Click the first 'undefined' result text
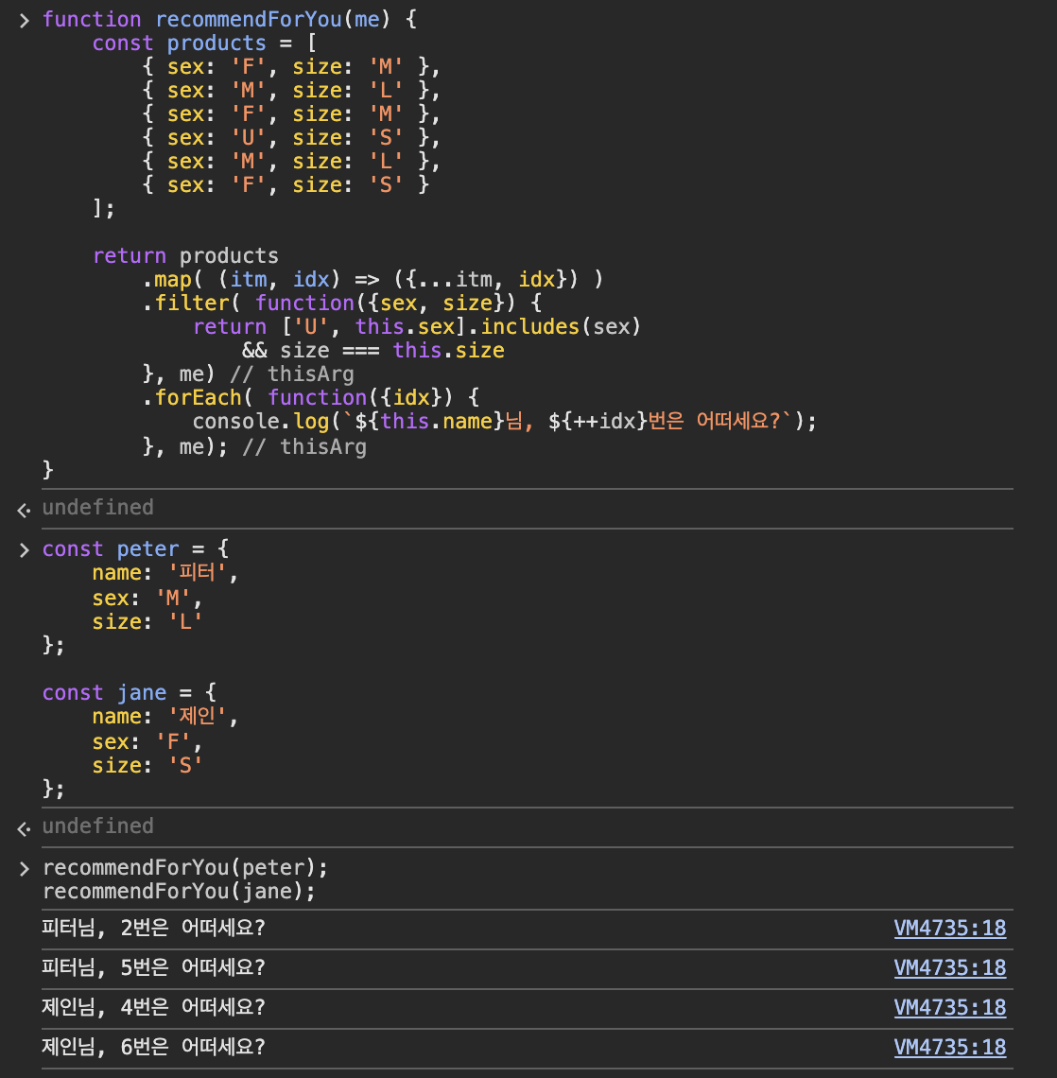 98,508
